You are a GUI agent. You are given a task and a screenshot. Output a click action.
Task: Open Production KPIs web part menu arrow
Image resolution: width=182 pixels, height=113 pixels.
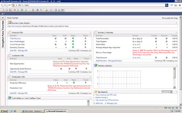coord(90,77)
